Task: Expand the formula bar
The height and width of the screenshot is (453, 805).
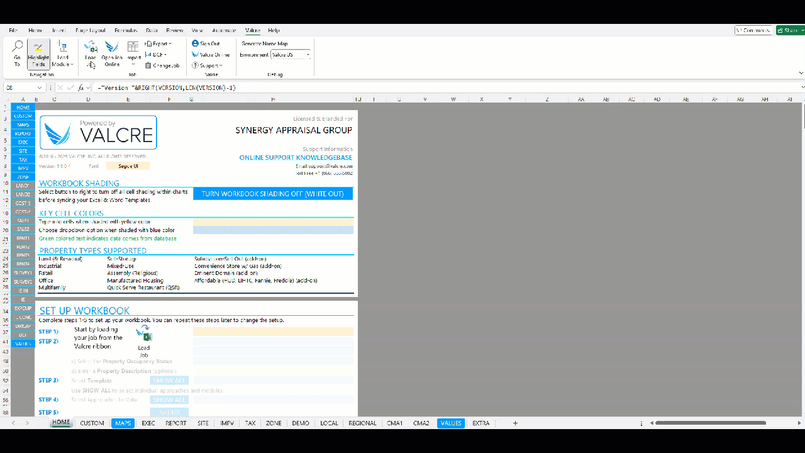Action: point(802,88)
